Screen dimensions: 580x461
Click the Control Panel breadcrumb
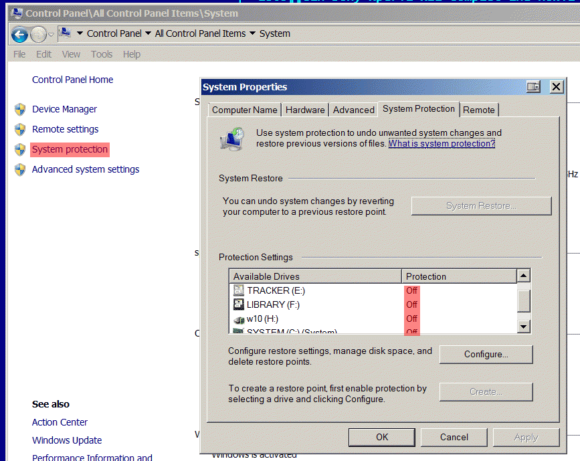coord(114,33)
